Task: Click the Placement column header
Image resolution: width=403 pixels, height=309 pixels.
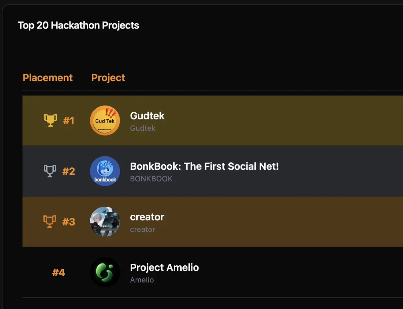Action: [x=48, y=78]
